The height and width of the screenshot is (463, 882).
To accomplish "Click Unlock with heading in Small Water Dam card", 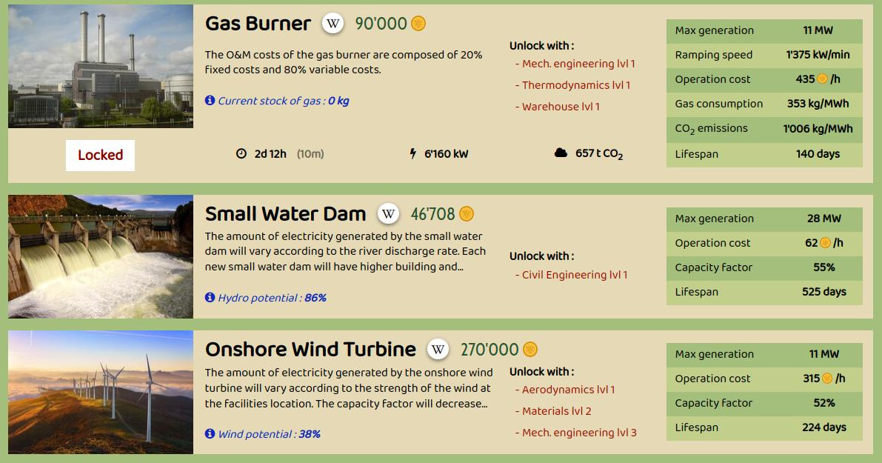I will 541,256.
